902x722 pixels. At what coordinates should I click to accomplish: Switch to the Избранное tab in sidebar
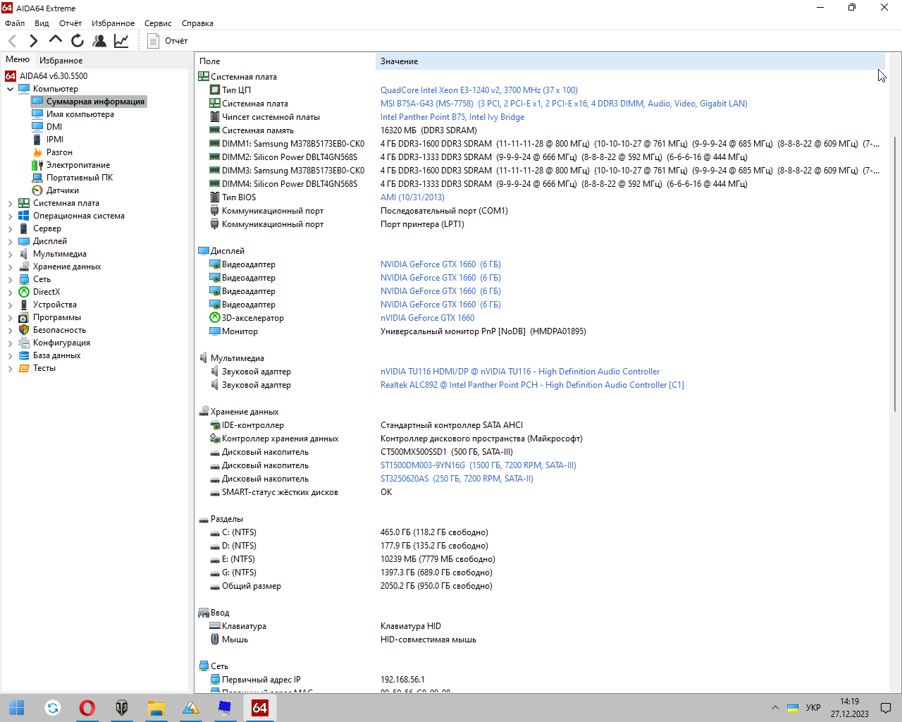(x=61, y=61)
